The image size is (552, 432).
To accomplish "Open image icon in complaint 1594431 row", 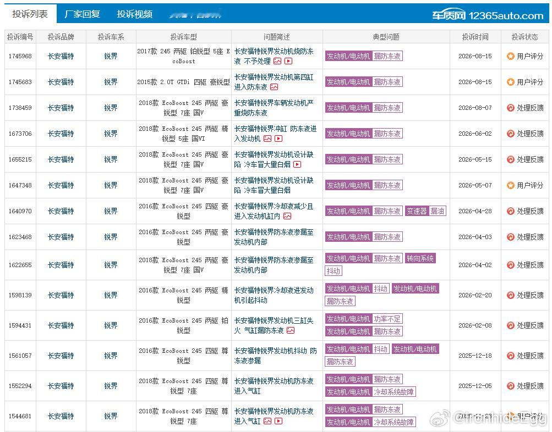I will pyautogui.click(x=291, y=331).
